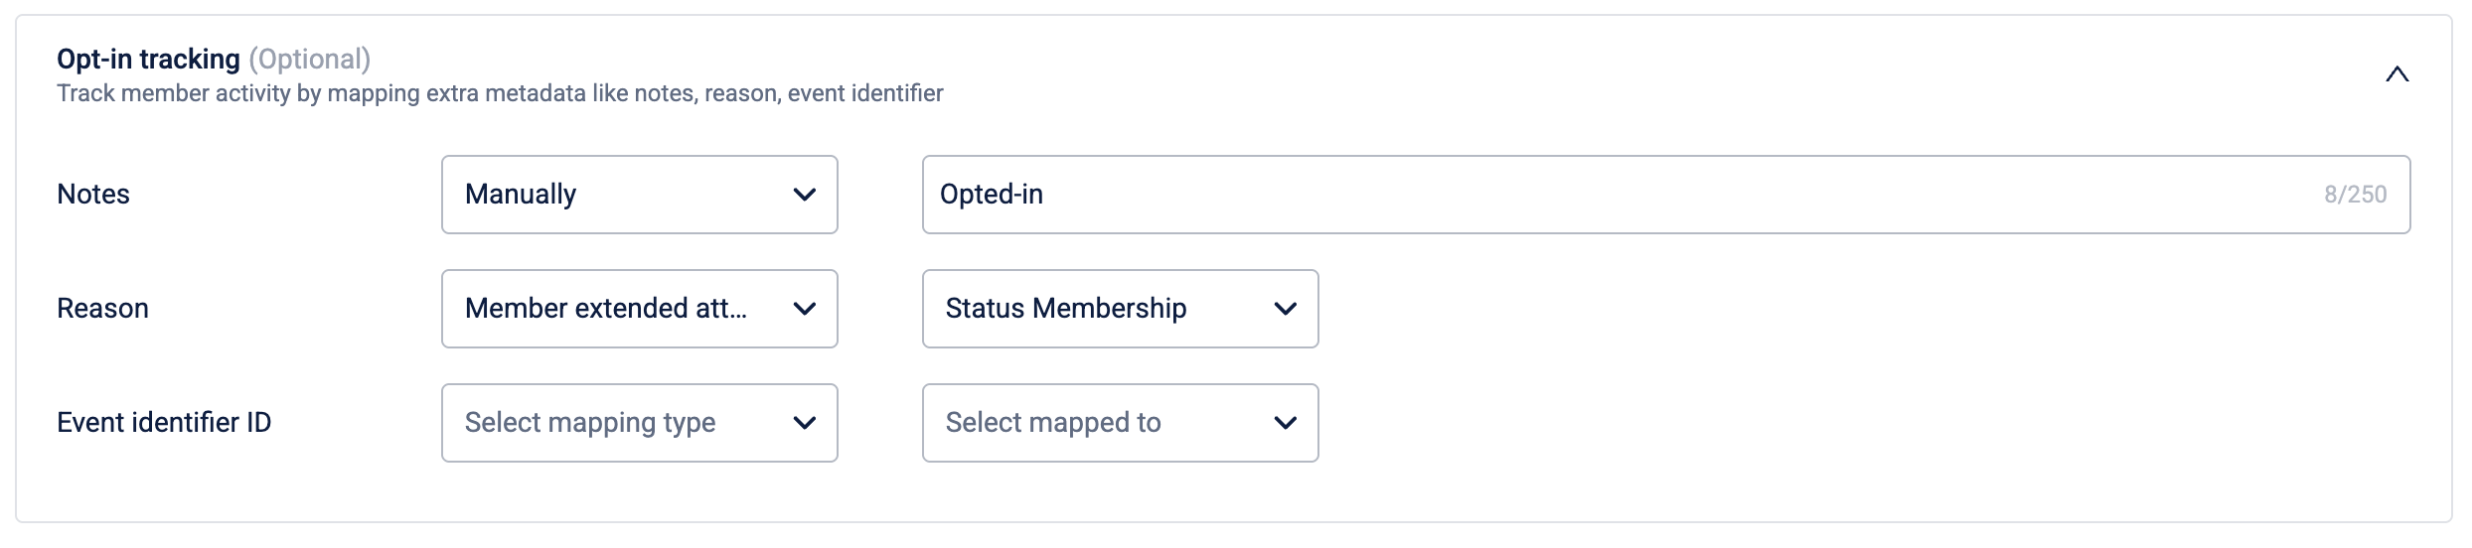The height and width of the screenshot is (548, 2472).
Task: Click arrow icon in Select mapped to
Action: click(1285, 423)
